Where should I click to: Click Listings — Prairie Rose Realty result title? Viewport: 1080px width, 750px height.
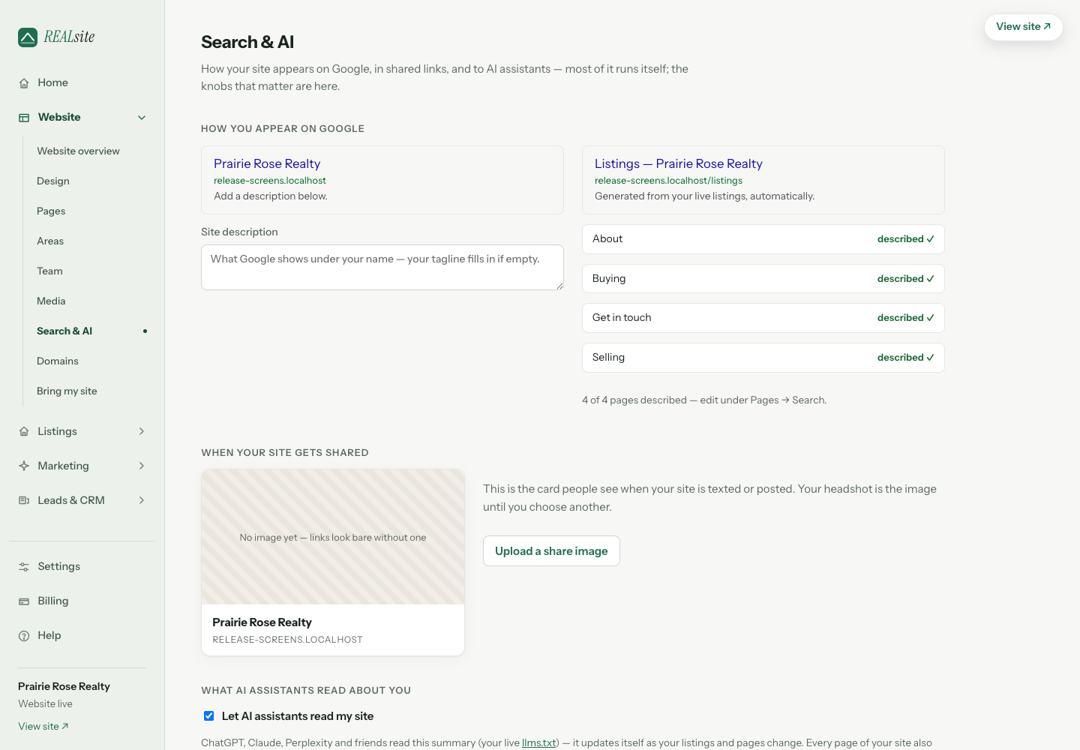pyautogui.click(x=679, y=163)
